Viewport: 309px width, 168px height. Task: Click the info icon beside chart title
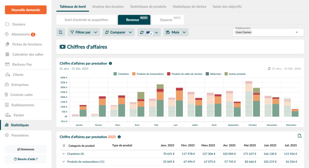pos(110,63)
